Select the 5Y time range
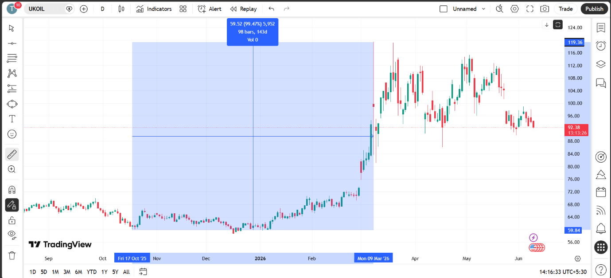611x278 pixels. (115, 272)
